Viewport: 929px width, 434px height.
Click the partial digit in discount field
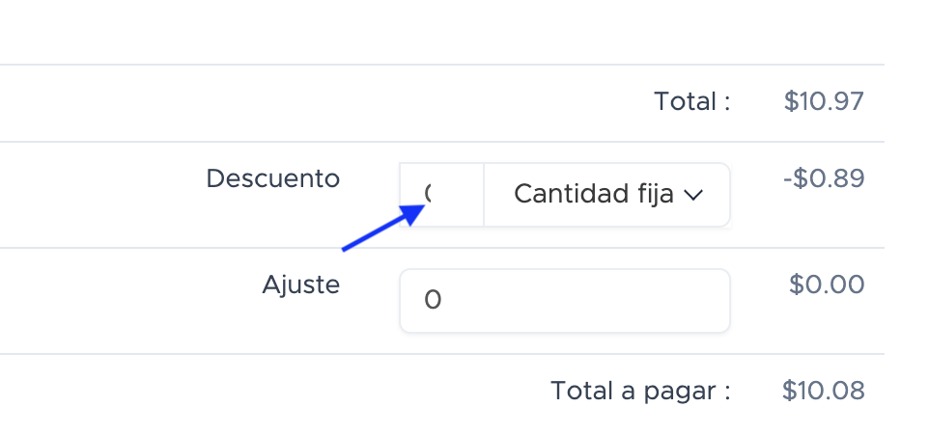point(428,194)
